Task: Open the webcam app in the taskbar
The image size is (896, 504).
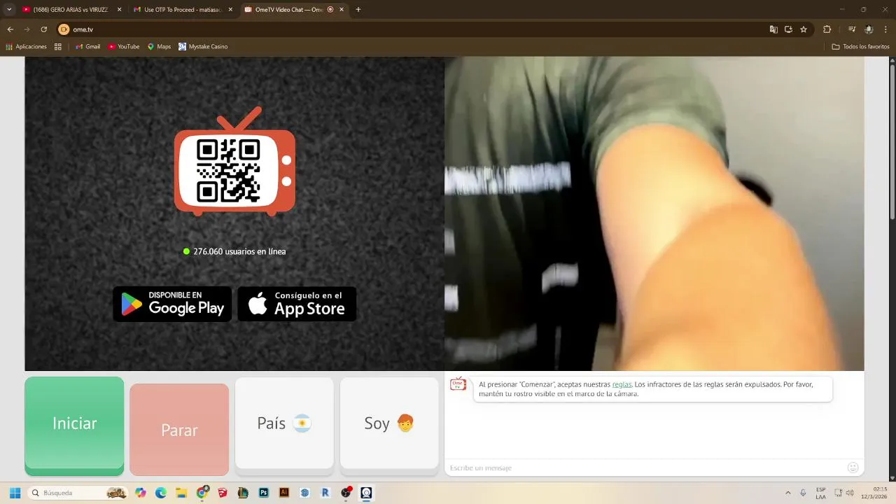Action: (366, 493)
